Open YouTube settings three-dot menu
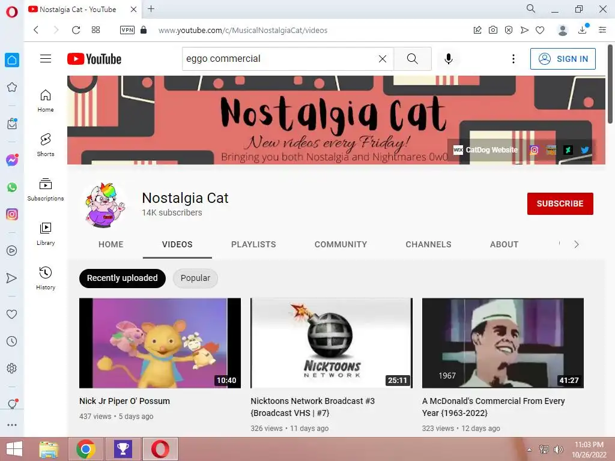Screen dimensions: 615x461 513,59
